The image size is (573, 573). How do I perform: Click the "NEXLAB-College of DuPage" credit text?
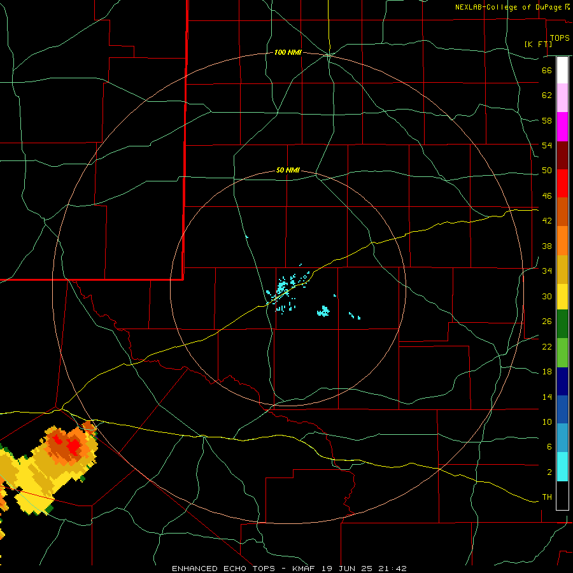tap(508, 7)
